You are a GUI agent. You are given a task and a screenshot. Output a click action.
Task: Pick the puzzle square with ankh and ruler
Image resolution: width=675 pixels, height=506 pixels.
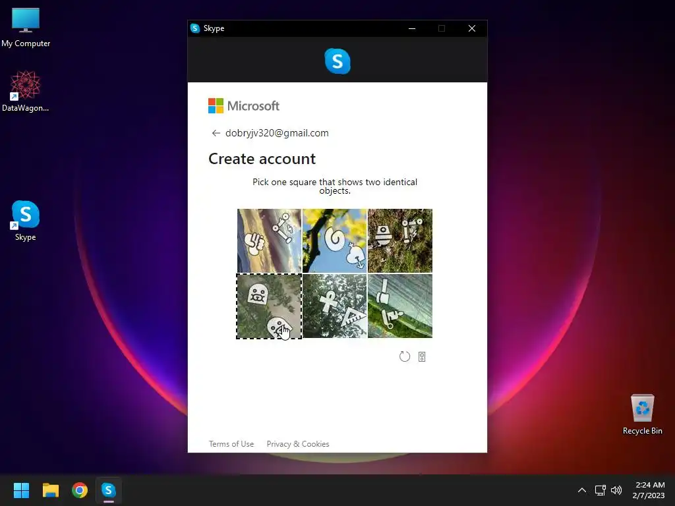point(334,306)
